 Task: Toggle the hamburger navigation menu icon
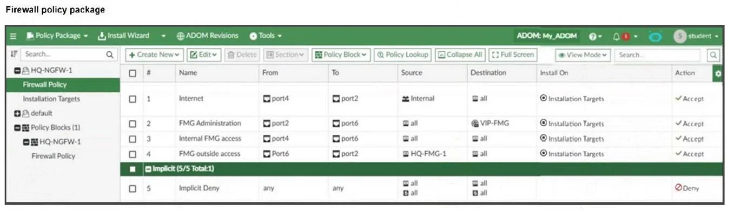(x=14, y=36)
